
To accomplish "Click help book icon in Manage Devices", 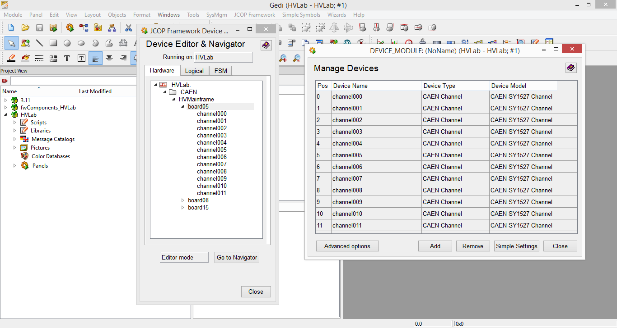I will click(571, 68).
